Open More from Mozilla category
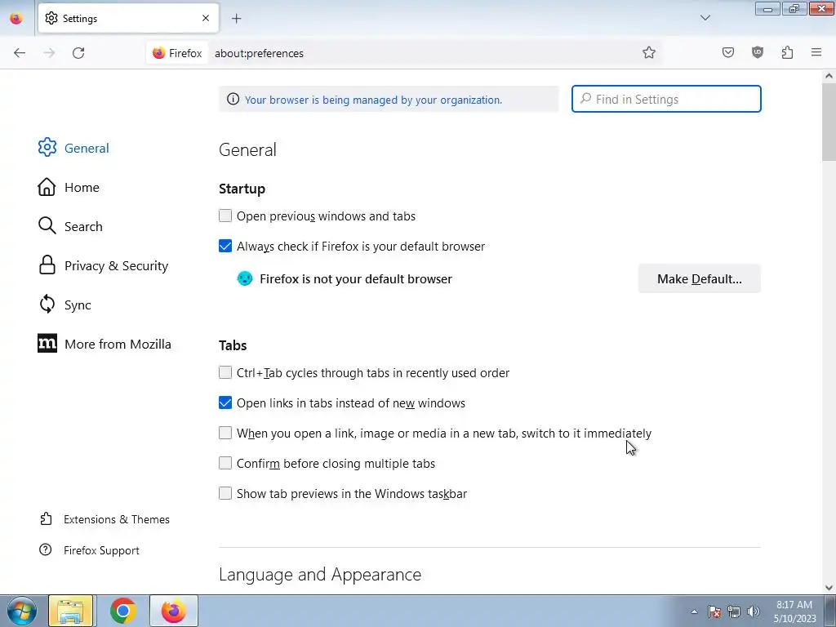This screenshot has width=836, height=627. (x=104, y=344)
